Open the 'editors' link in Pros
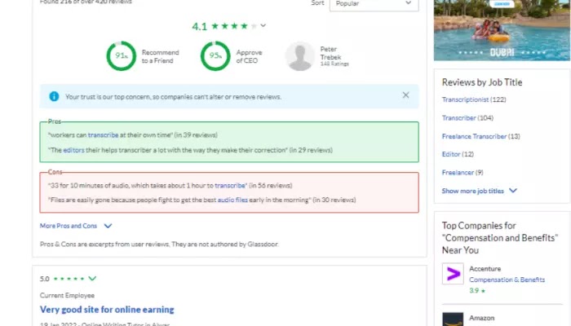The height and width of the screenshot is (326, 571). 73,150
